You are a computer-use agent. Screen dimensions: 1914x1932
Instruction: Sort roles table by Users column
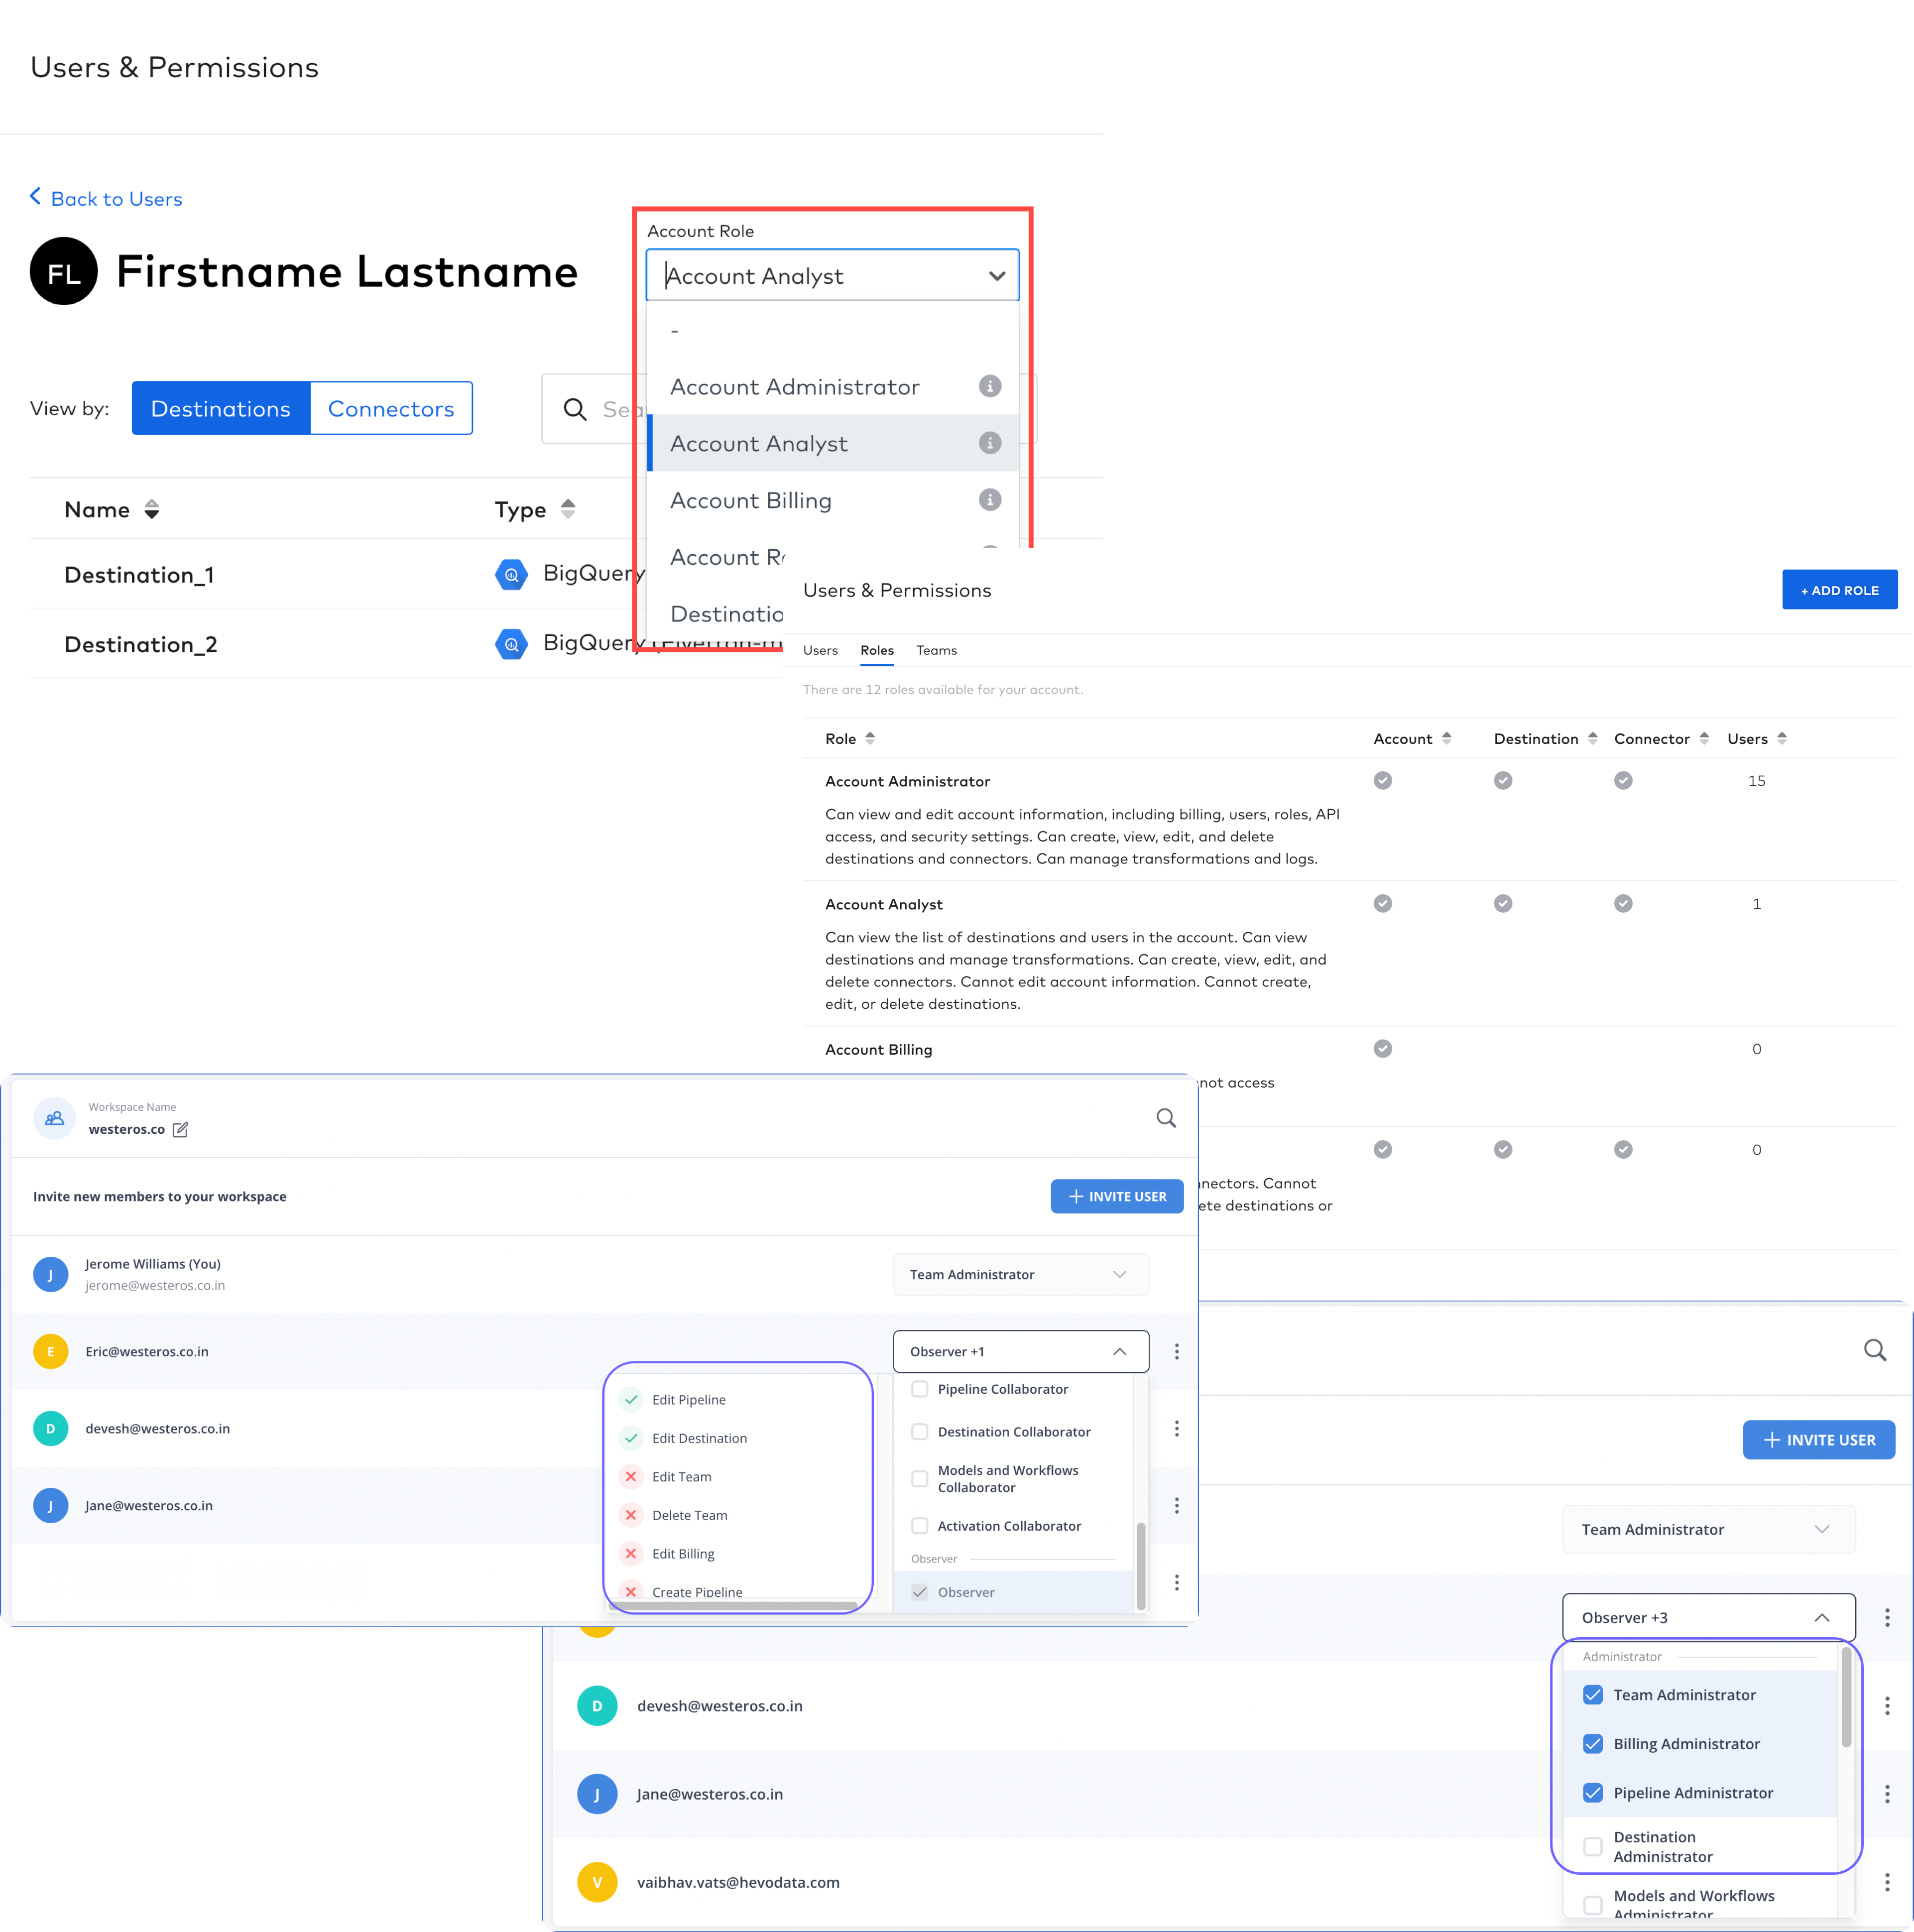tap(1781, 739)
